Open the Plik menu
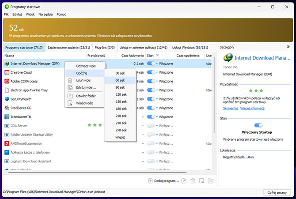 click(6, 14)
